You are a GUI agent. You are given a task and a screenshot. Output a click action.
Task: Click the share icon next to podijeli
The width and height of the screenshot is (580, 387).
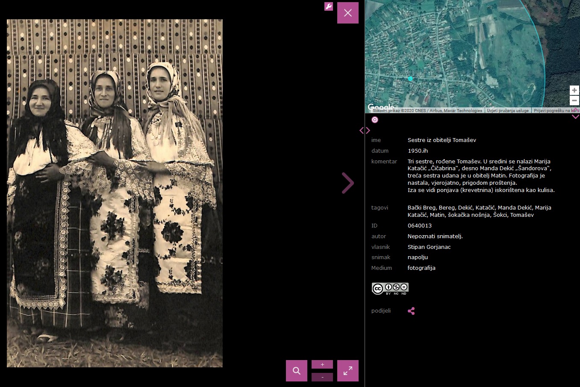tap(411, 311)
